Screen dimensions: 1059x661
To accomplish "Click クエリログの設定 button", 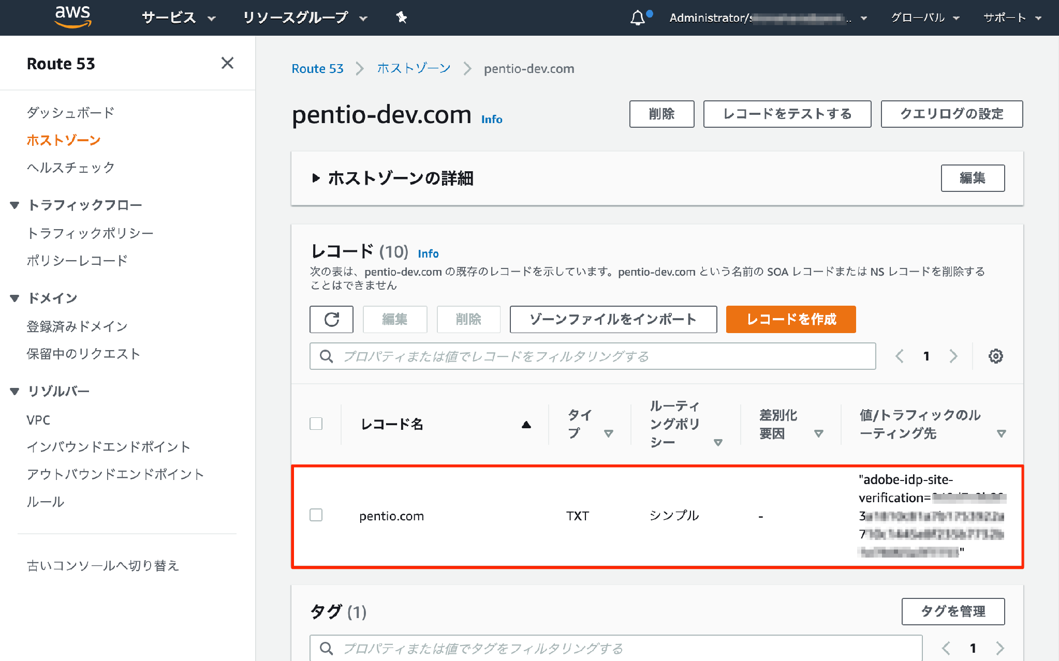I will (x=951, y=114).
